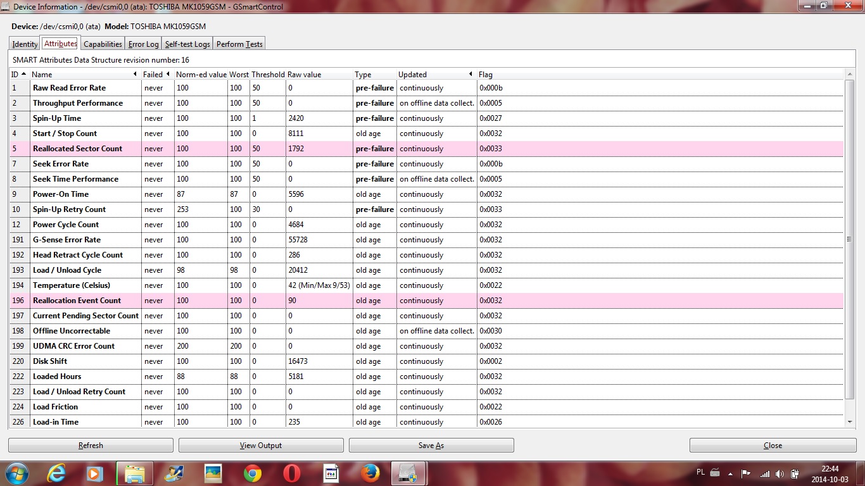Click the attribute list scrollbar up arrow

point(850,75)
